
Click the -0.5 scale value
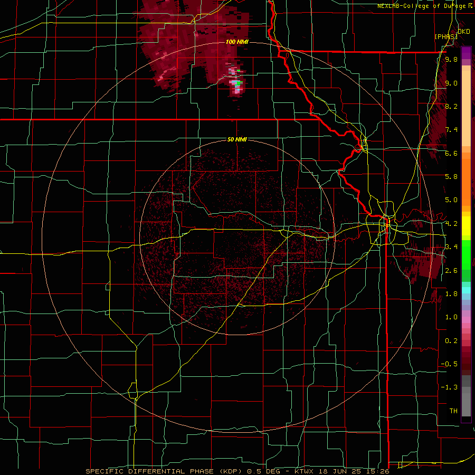449,364
